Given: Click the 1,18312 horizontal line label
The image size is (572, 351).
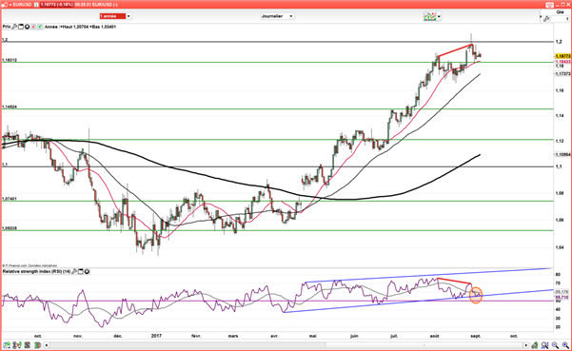Looking at the screenshot, I should click(x=10, y=60).
